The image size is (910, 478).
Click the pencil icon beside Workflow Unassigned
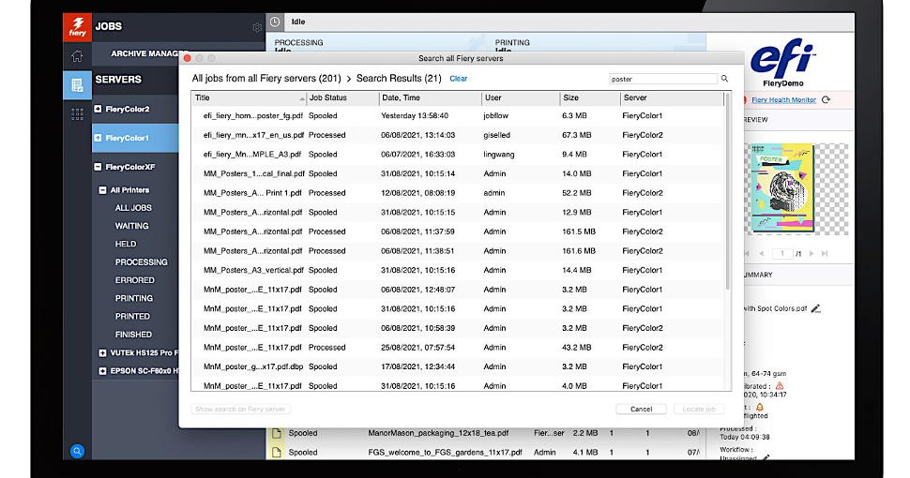tap(766, 457)
